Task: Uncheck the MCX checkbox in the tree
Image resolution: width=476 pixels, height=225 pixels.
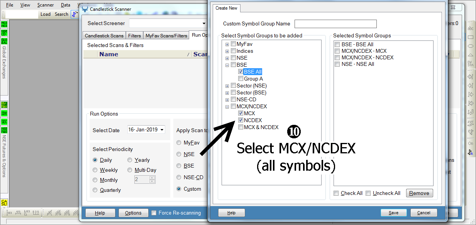Action: [241, 113]
